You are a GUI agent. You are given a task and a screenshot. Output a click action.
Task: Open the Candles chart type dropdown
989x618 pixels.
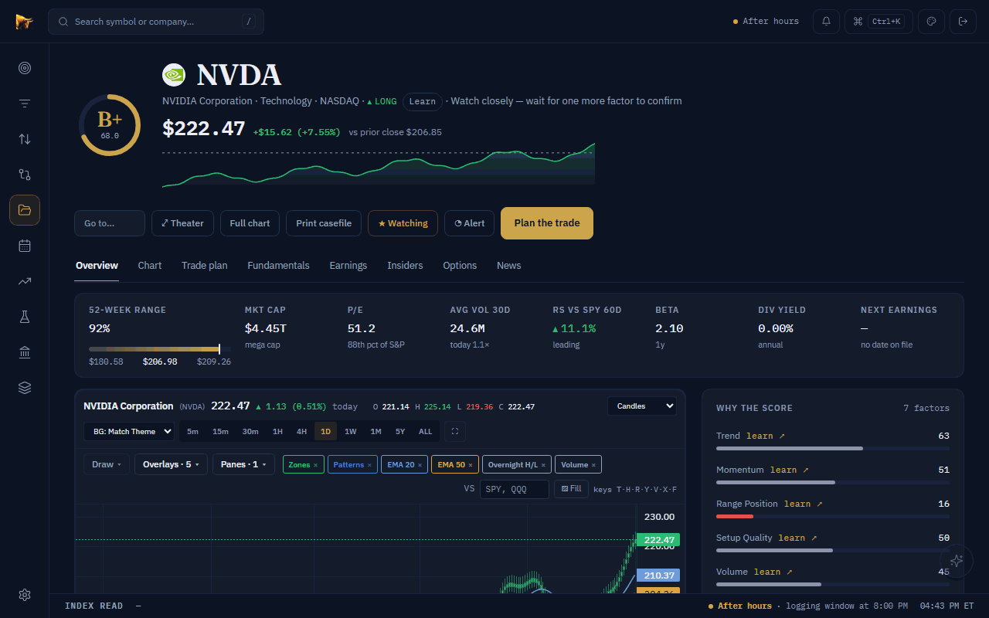pos(641,406)
